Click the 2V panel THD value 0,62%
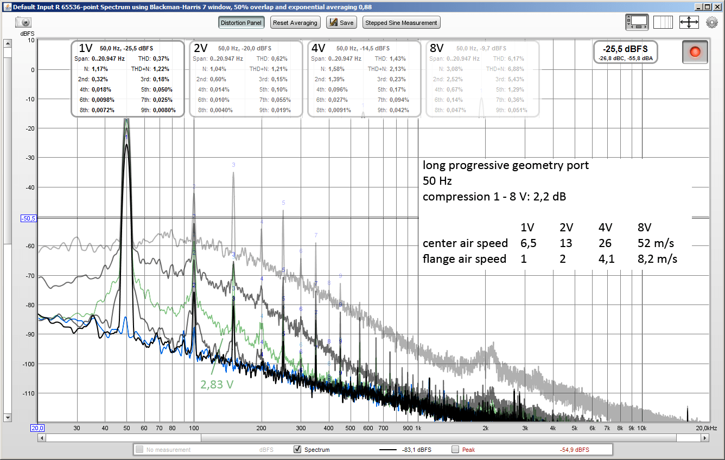 [x=279, y=59]
